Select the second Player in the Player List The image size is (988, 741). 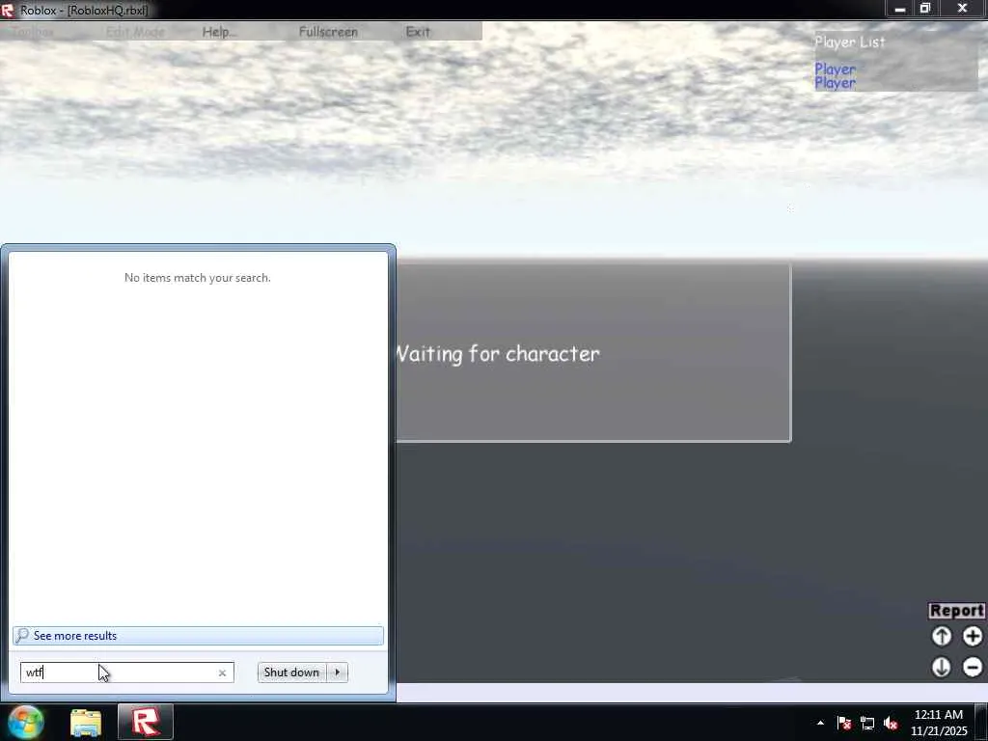835,83
